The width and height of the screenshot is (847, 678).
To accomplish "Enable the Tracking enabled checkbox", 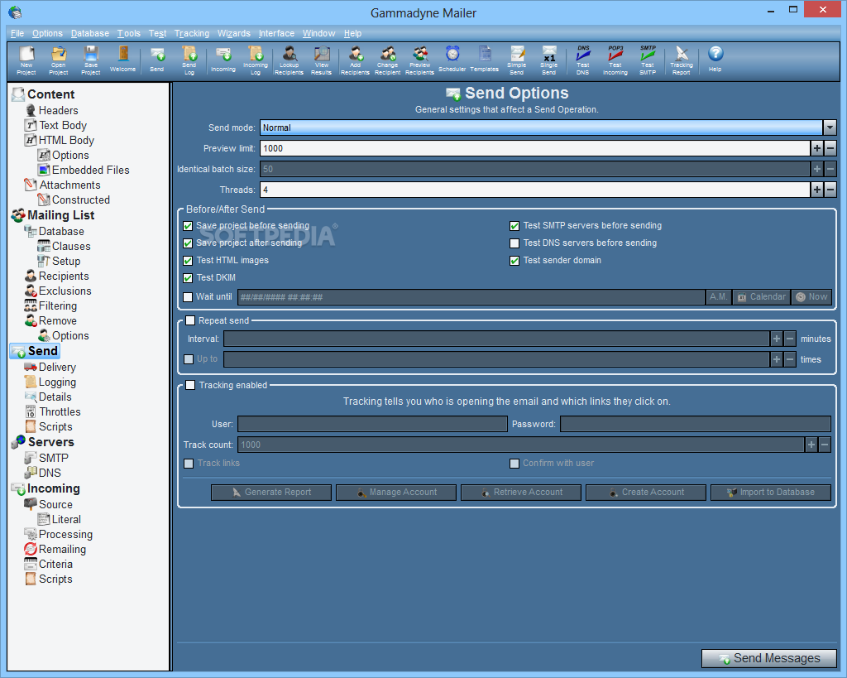I will coord(190,385).
